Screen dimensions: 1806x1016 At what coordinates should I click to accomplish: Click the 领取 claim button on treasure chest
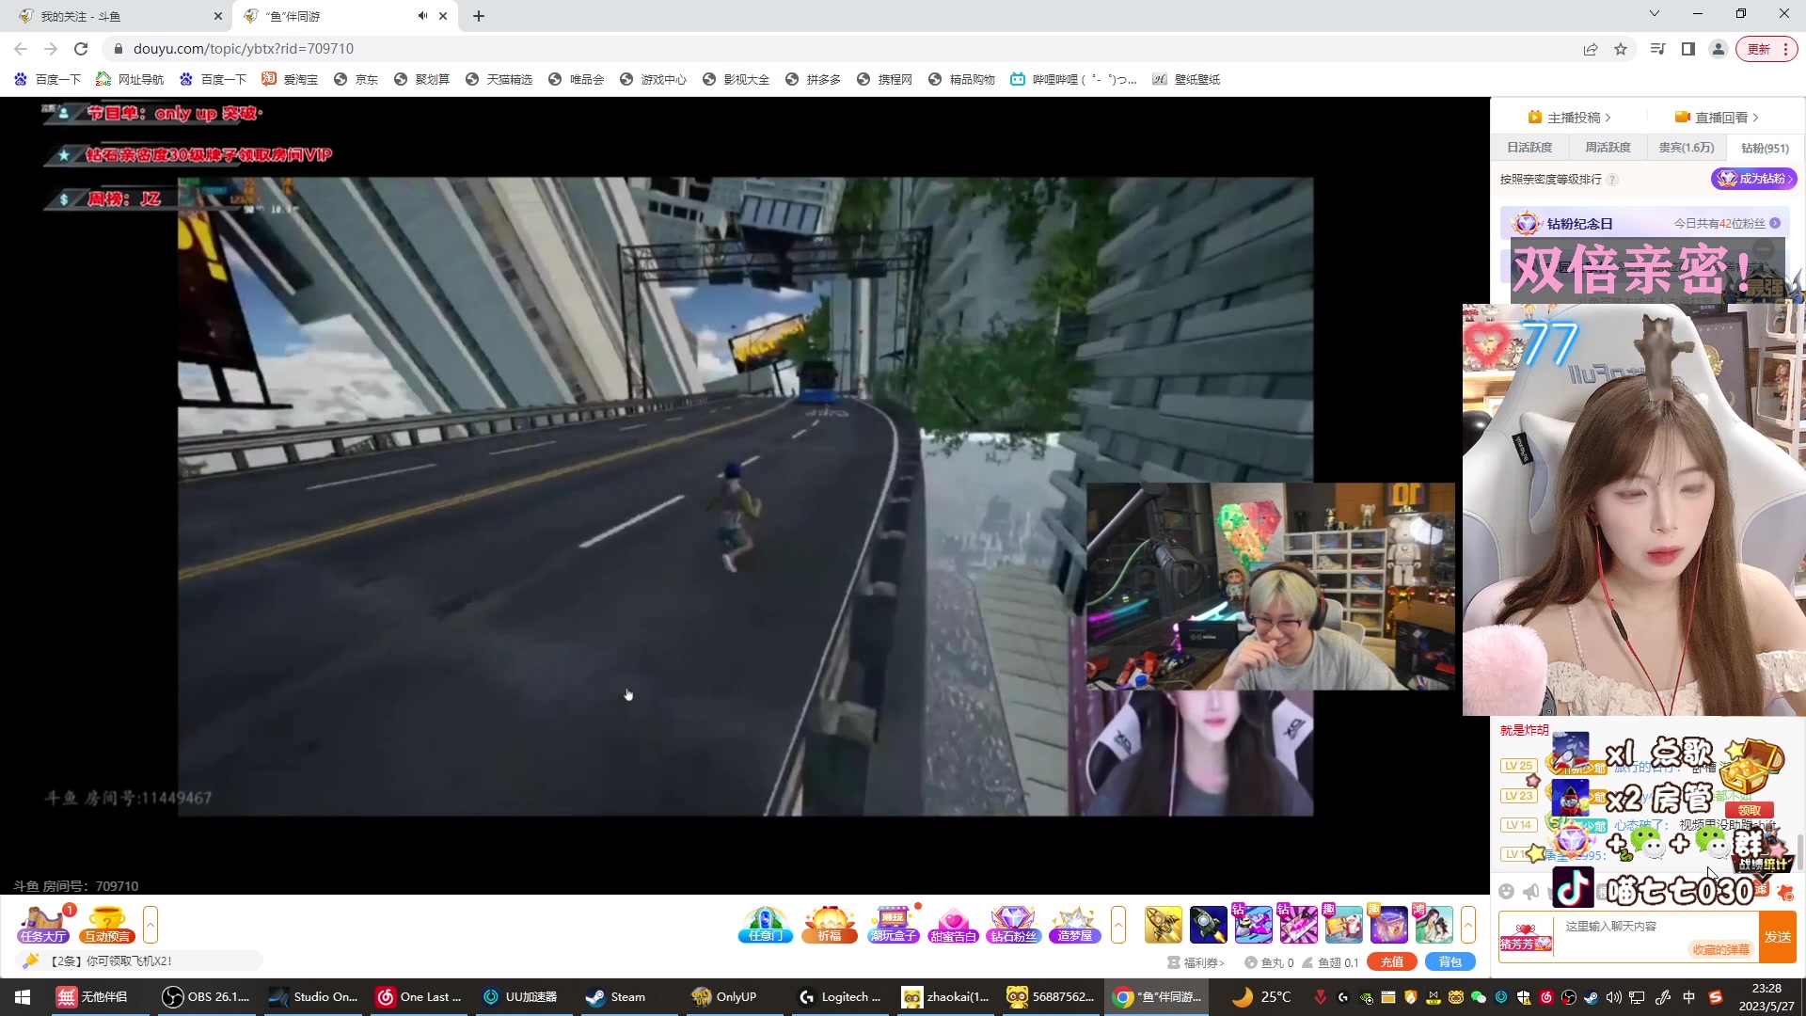click(x=1749, y=810)
